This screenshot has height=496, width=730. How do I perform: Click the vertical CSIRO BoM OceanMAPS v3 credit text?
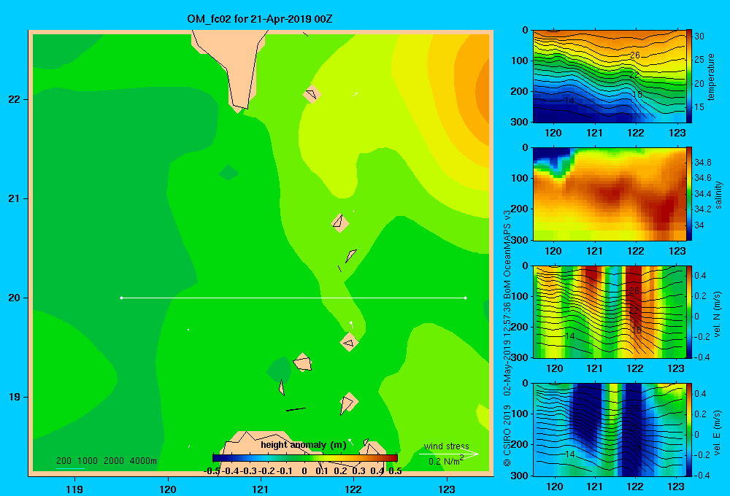click(x=507, y=338)
